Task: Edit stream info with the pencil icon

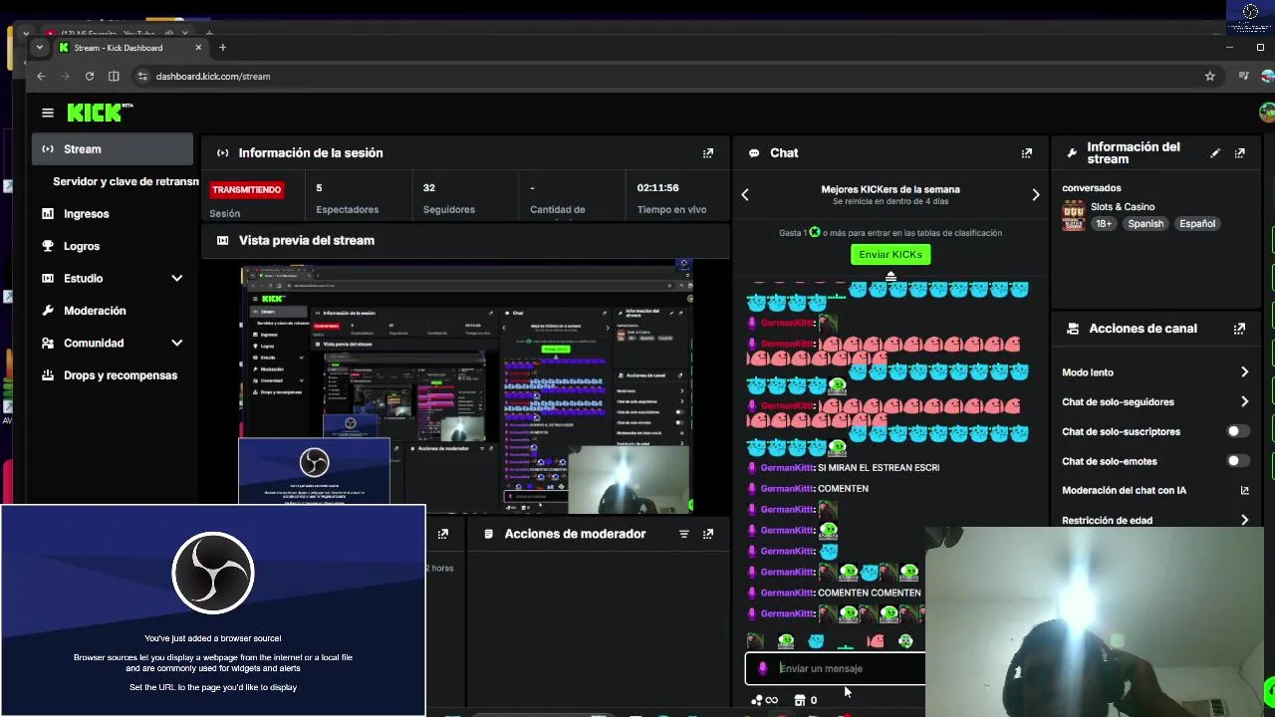Action: tap(1215, 153)
